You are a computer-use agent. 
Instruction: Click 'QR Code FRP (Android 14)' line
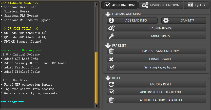[25, 37]
